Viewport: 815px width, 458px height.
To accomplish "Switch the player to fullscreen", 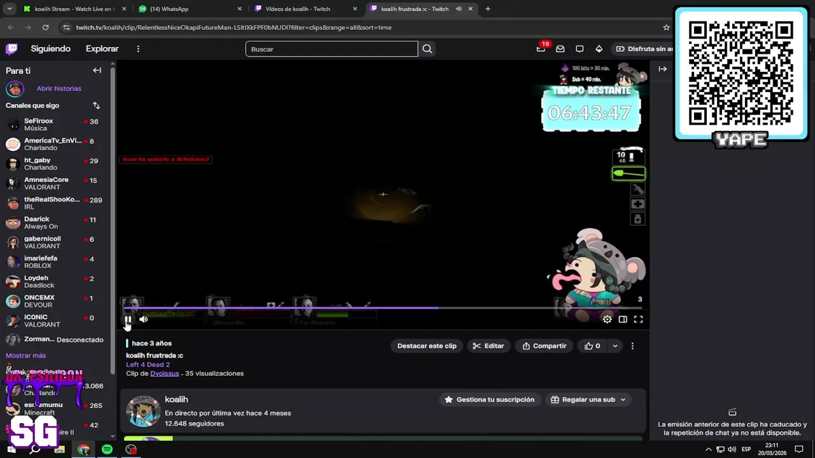I will pyautogui.click(x=638, y=319).
